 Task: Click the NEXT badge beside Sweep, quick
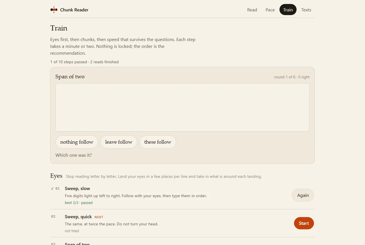coord(99,217)
